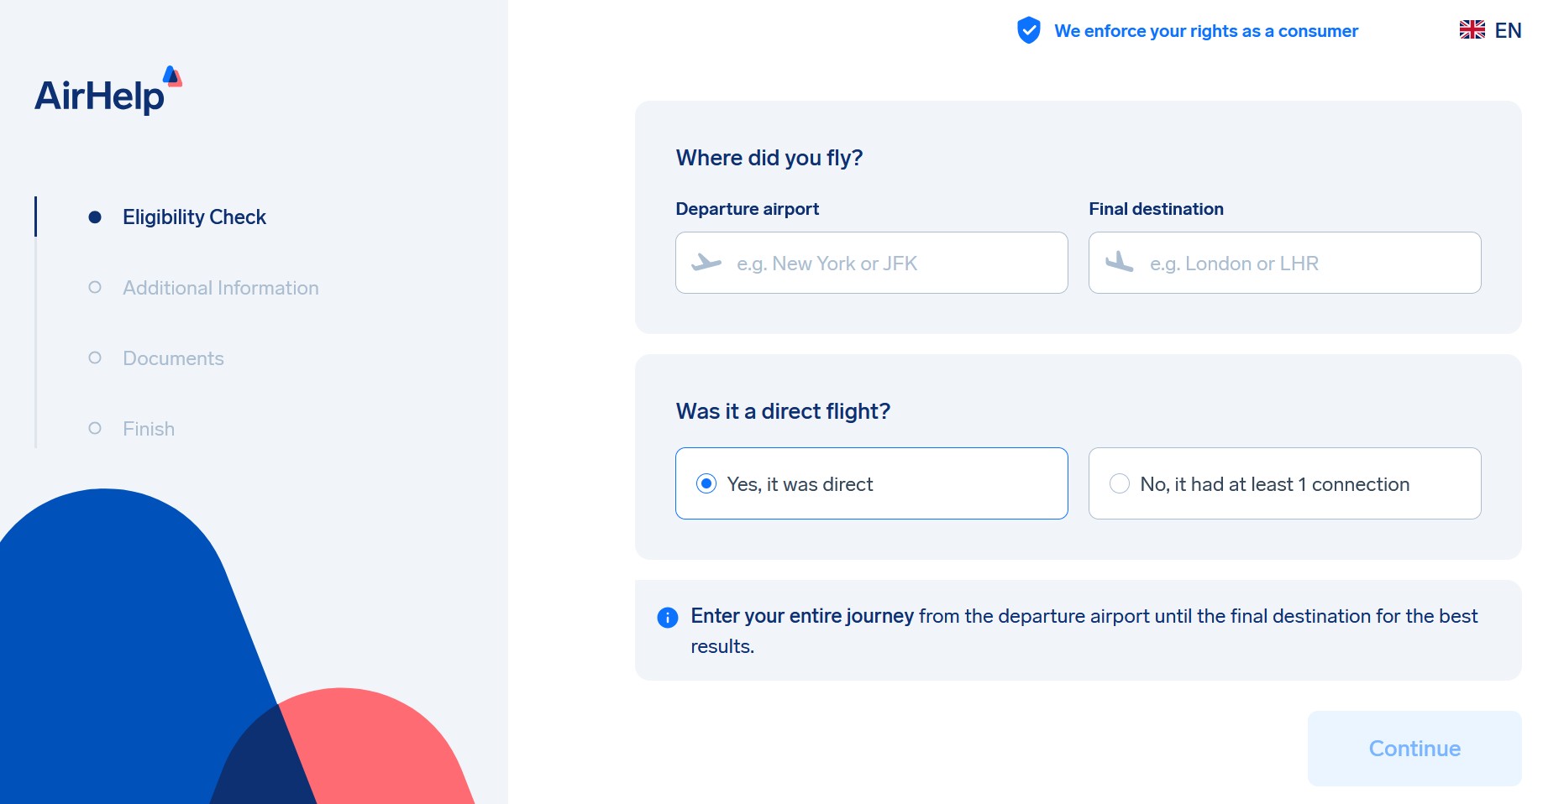Screen dimensions: 1543x804
Task: Open "We enforce your rights as a consumer" link
Action: click(1205, 31)
